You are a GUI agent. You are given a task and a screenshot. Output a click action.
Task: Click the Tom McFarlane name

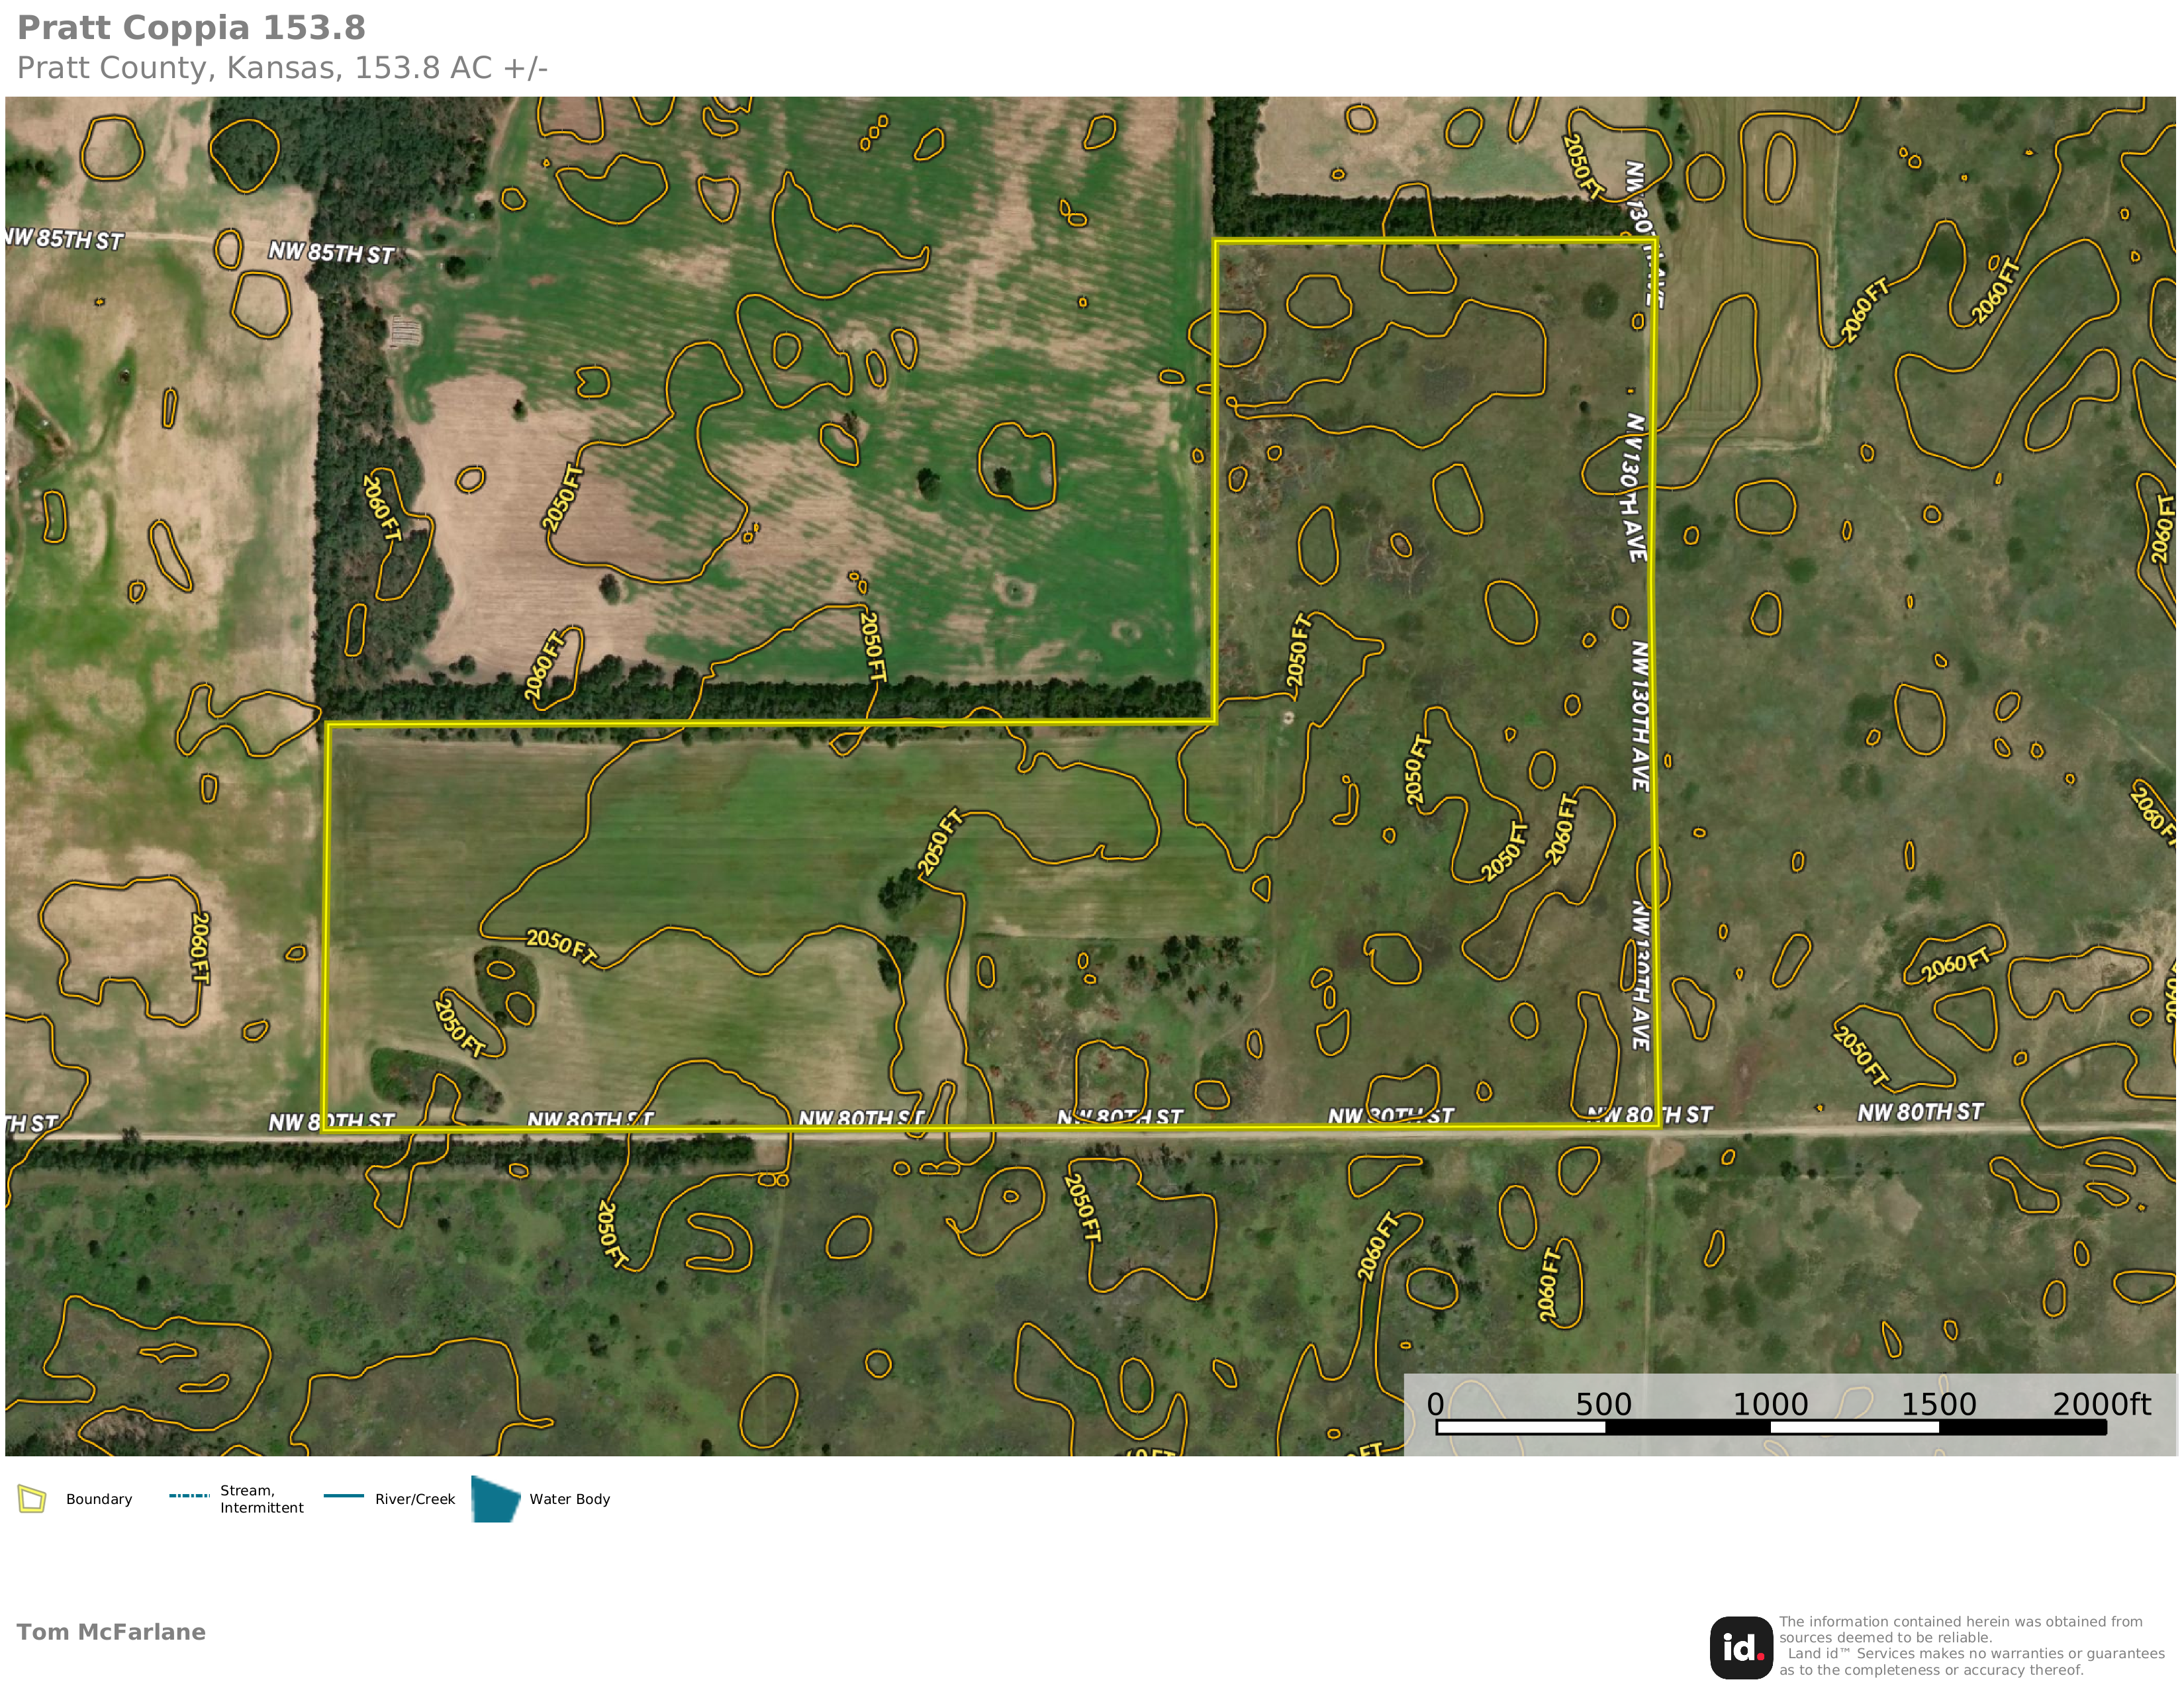point(111,1632)
